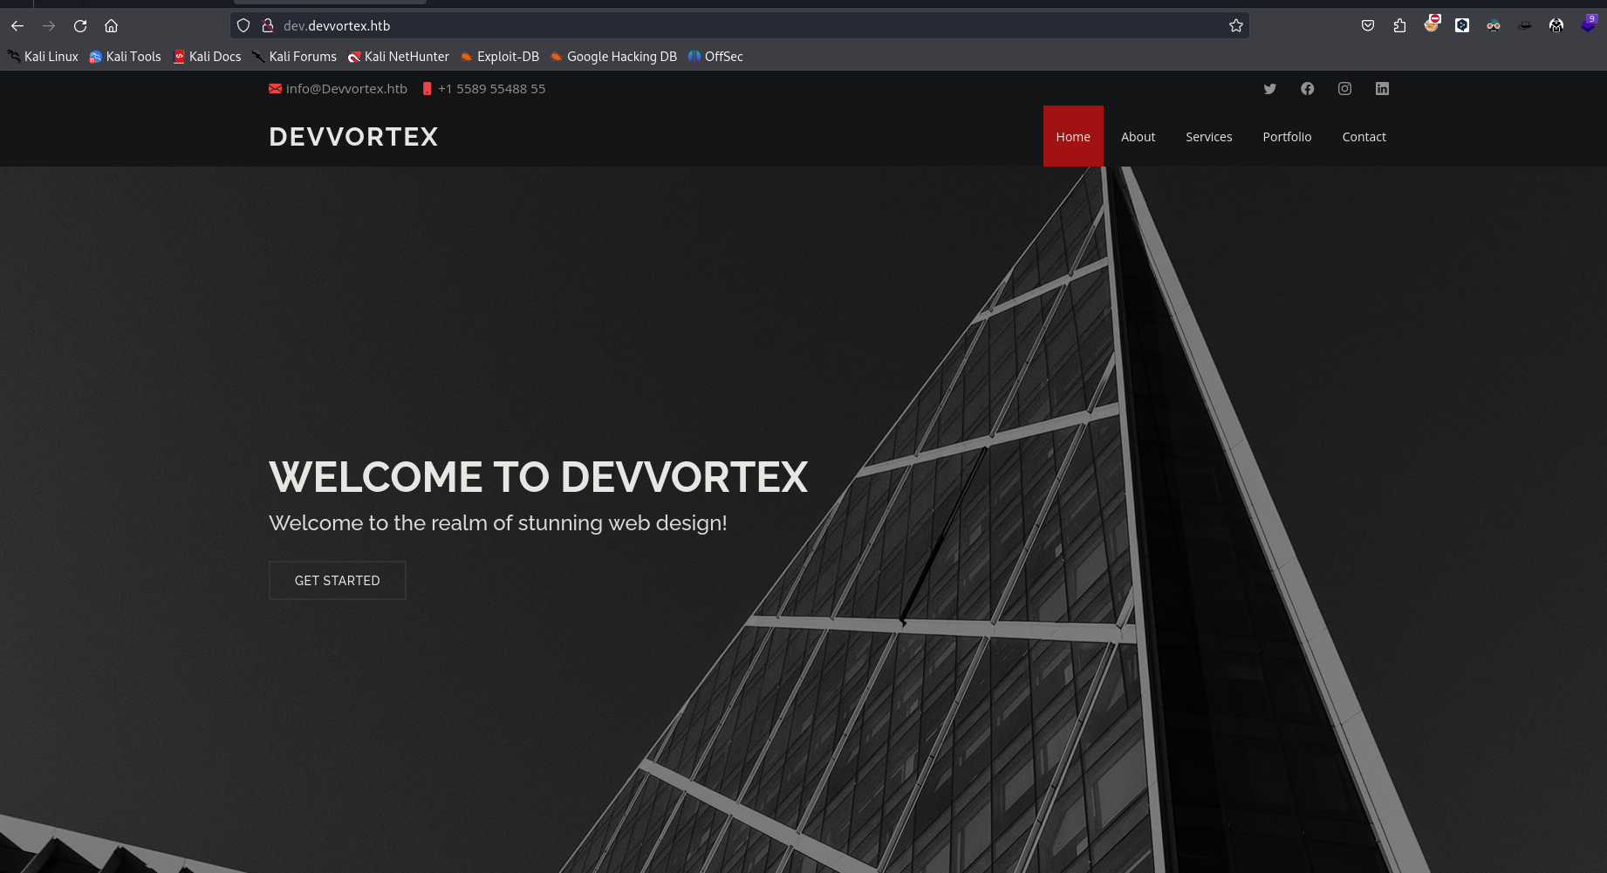Open the About navigation item
This screenshot has width=1607, height=873.
pyautogui.click(x=1138, y=137)
